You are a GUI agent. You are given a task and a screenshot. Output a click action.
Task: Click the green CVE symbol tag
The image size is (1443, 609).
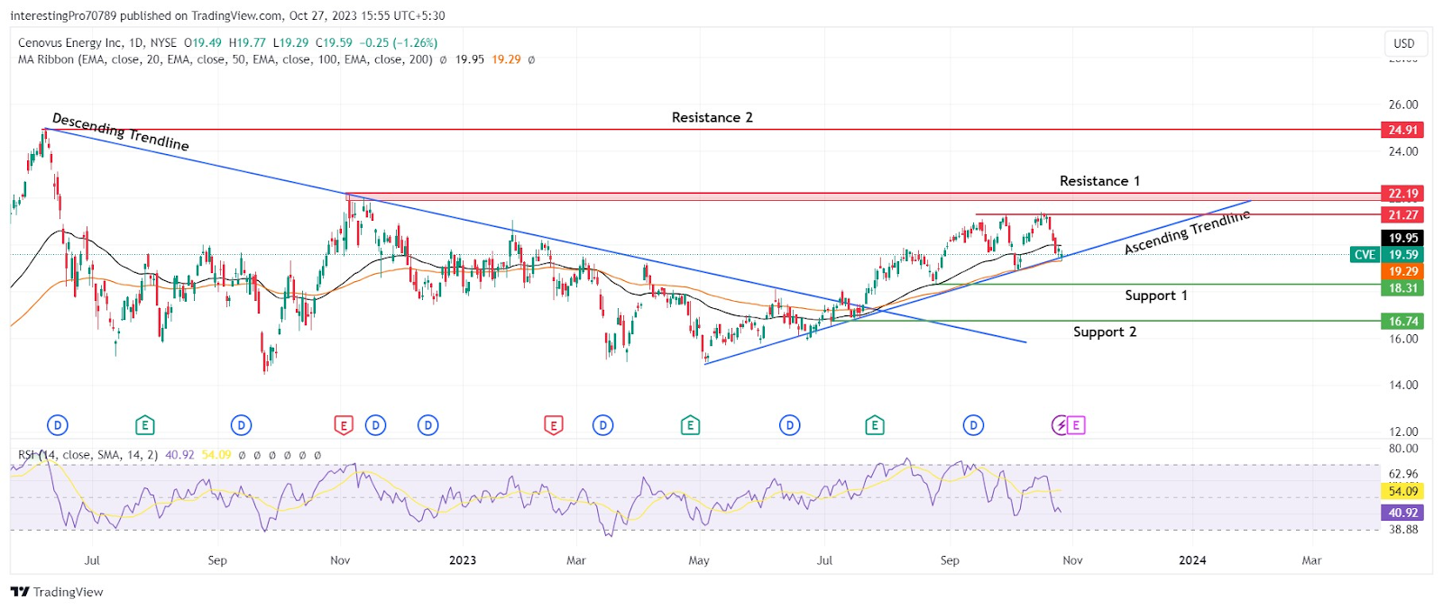[x=1365, y=255]
